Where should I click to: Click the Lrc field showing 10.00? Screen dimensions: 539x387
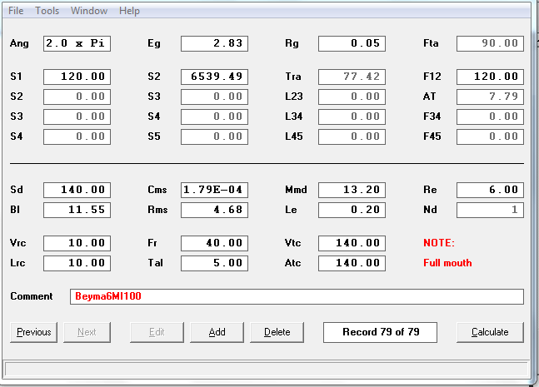[77, 263]
